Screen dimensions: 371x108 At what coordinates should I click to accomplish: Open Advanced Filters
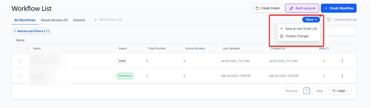tap(31, 31)
